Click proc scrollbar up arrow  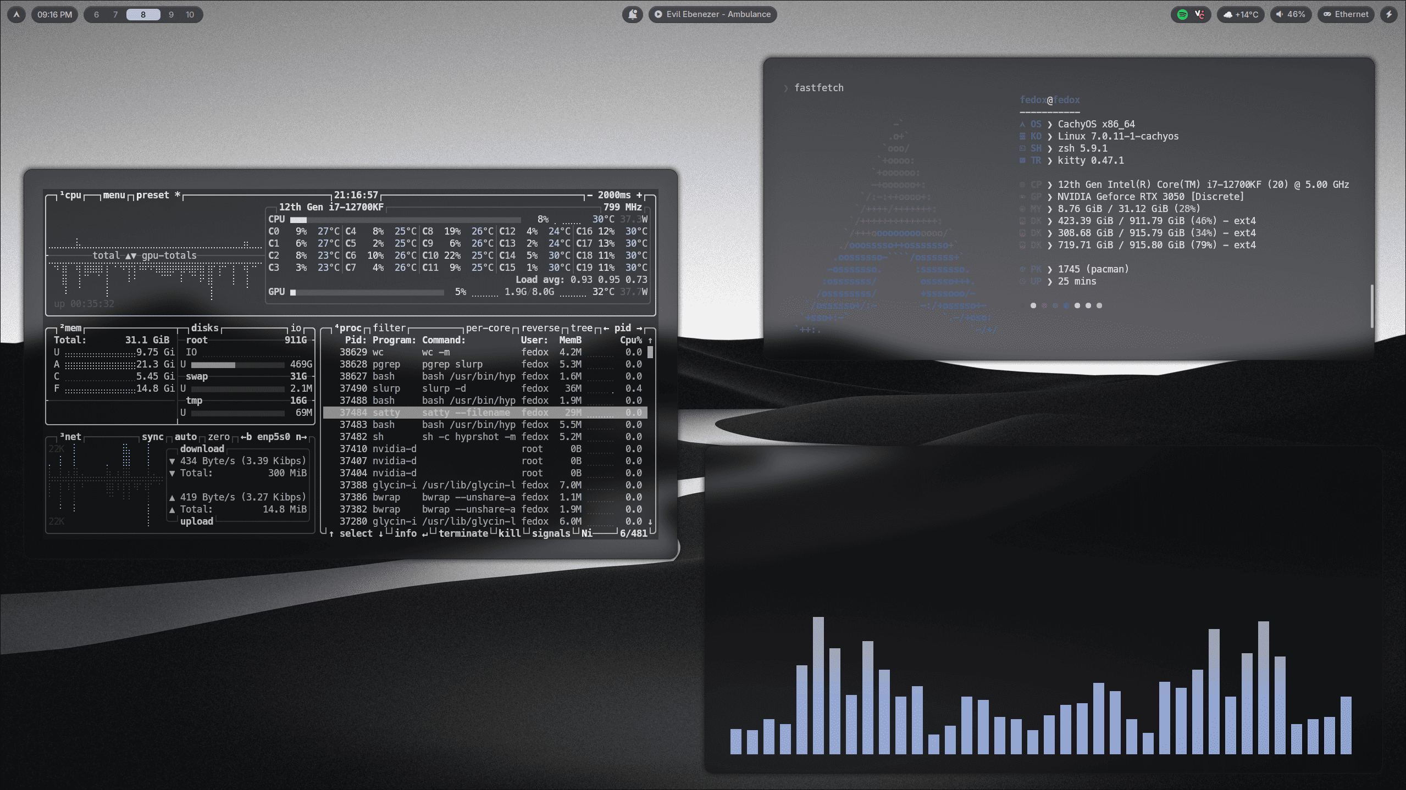pos(650,341)
